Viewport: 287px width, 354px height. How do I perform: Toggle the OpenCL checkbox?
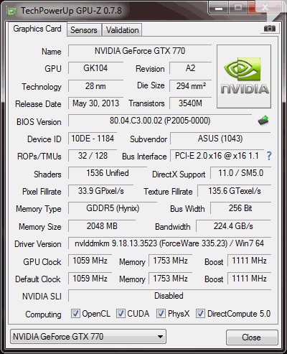pos(75,313)
